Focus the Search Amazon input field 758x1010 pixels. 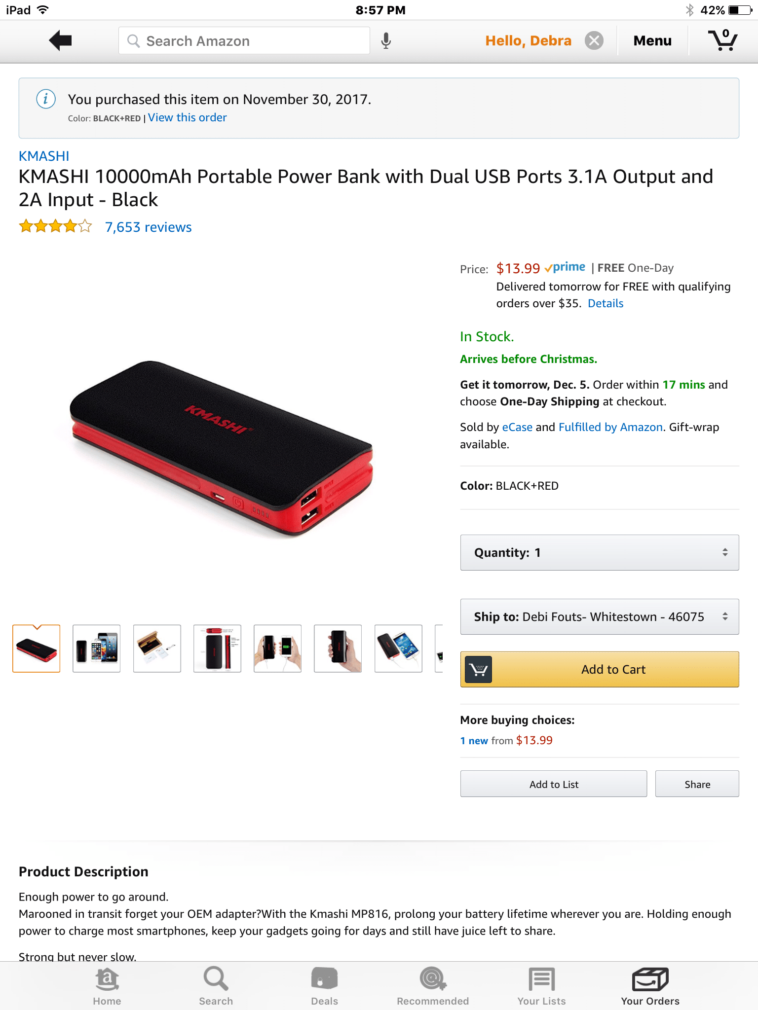(x=244, y=41)
